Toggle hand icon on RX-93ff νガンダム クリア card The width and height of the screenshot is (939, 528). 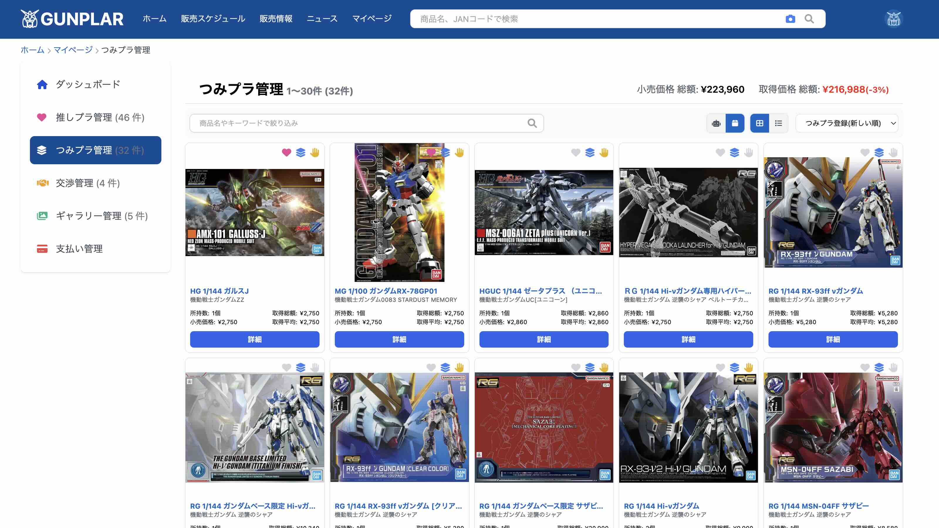[459, 367]
